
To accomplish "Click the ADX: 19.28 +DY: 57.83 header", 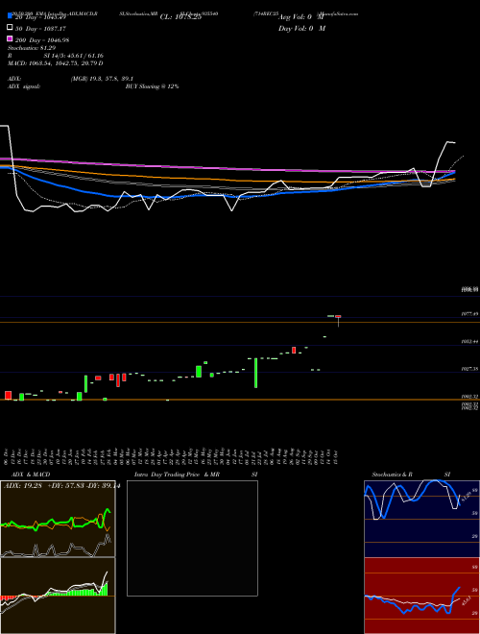I will (x=61, y=486).
